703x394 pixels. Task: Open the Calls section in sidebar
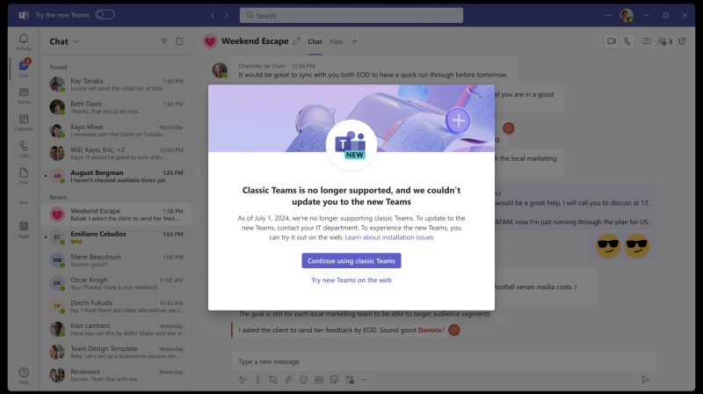point(24,149)
